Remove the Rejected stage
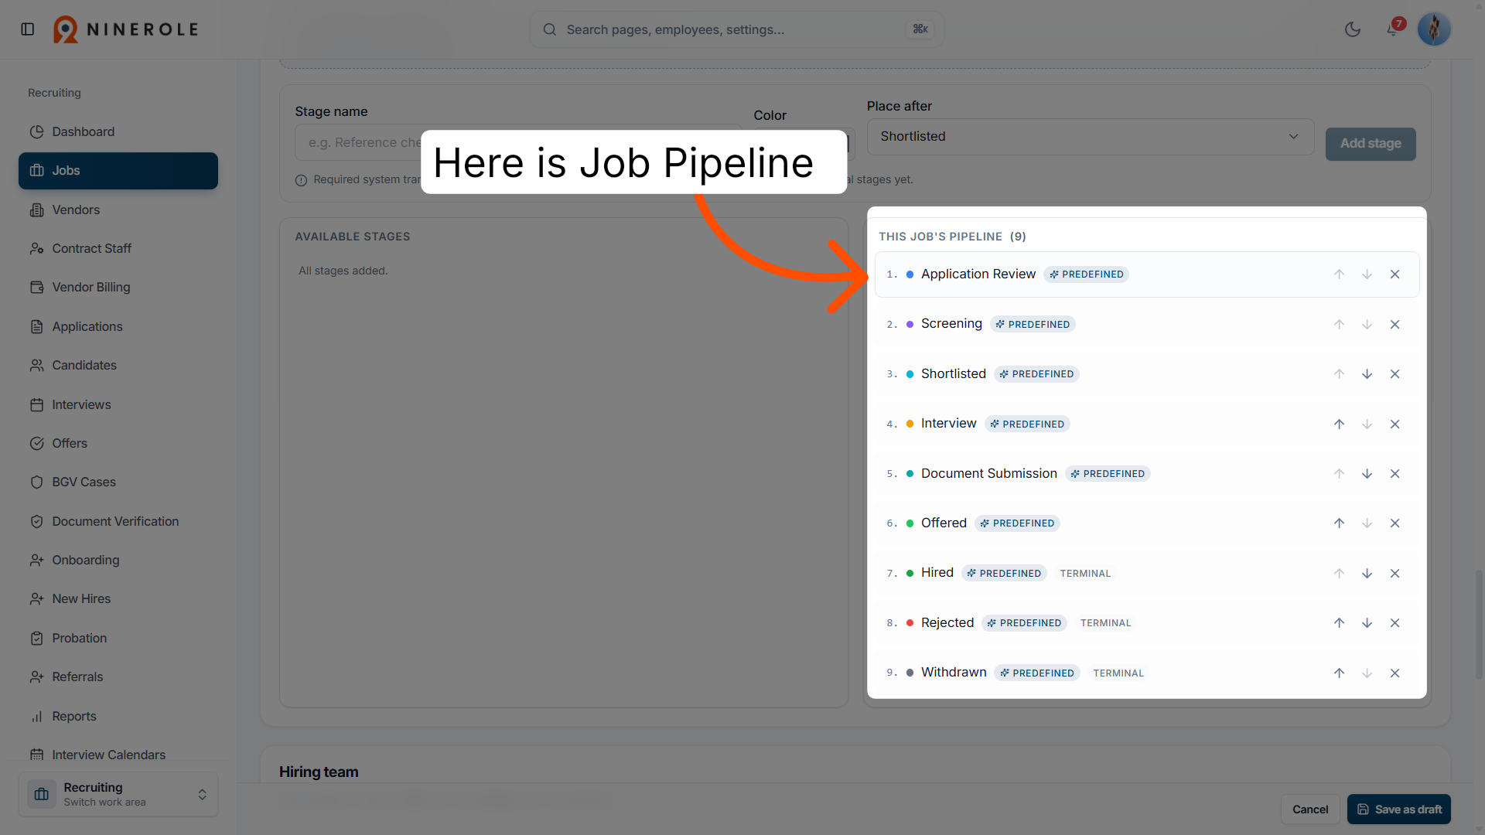The width and height of the screenshot is (1485, 835). (x=1395, y=623)
